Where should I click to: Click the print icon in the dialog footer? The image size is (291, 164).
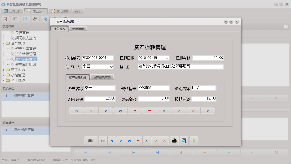click(174, 141)
